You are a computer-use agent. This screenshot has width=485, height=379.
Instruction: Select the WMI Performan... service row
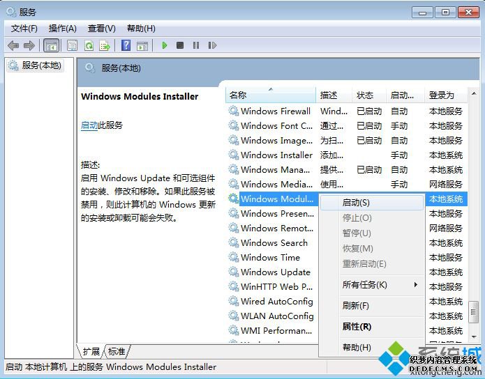(x=272, y=330)
